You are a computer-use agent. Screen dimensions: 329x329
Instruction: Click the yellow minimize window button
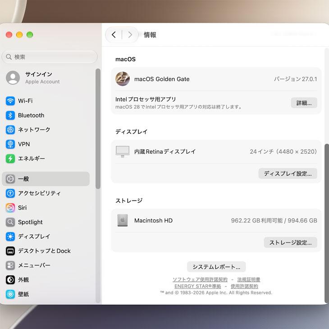[x=19, y=35]
